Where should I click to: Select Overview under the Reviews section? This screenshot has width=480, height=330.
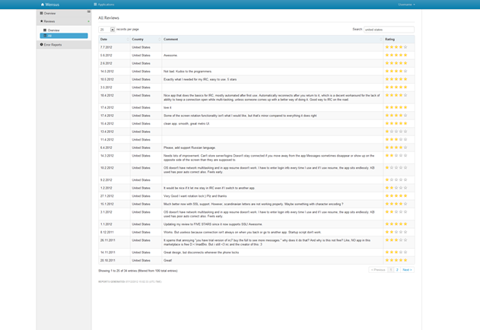[53, 30]
